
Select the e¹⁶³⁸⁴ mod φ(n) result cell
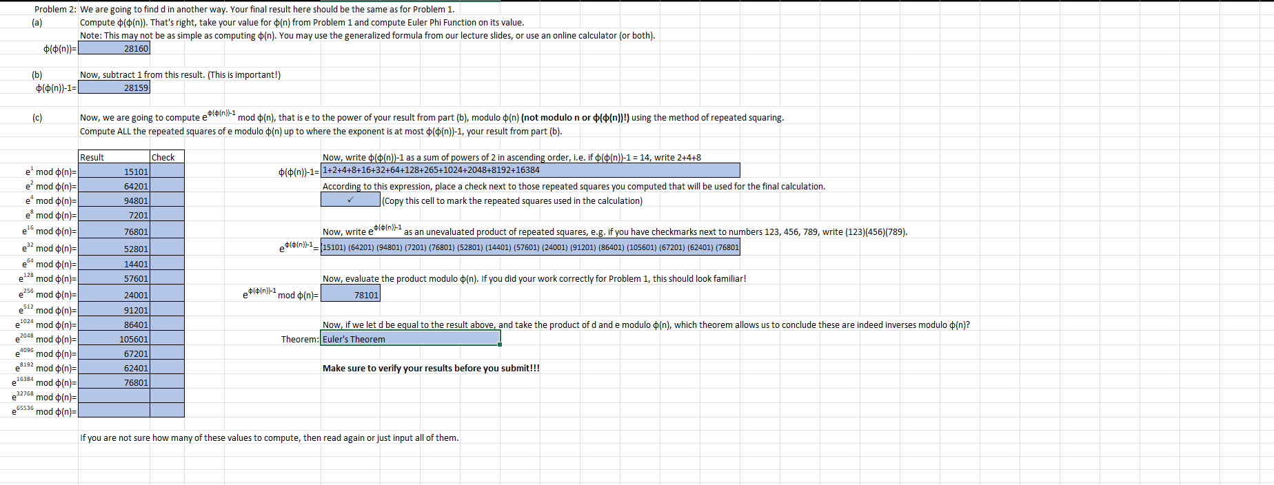coord(114,382)
